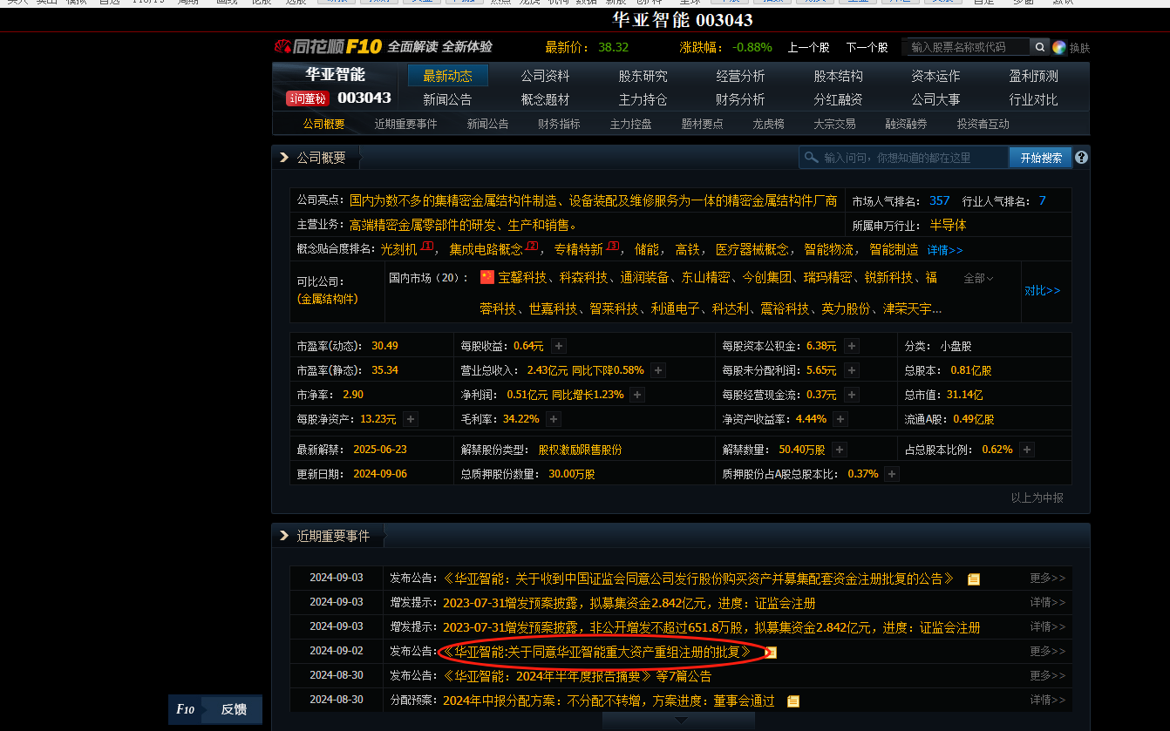1170x731 pixels.
Task: Expand plus icon next to 营业总收入
Action: point(658,370)
